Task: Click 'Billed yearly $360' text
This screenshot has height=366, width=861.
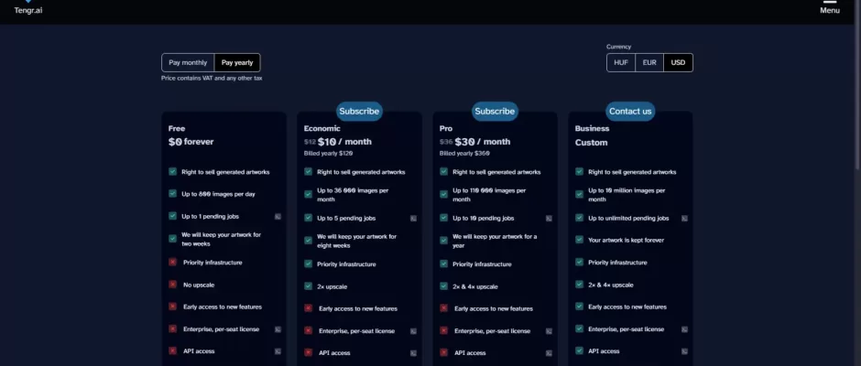Action: point(464,154)
